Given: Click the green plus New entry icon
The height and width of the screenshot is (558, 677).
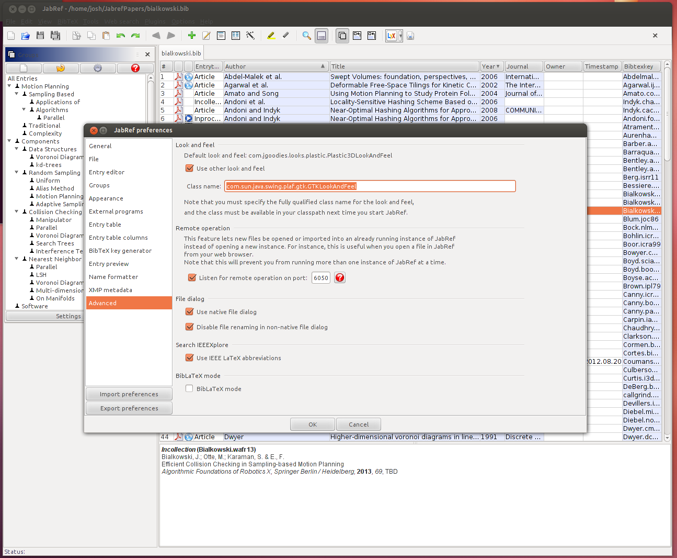Looking at the screenshot, I should click(x=192, y=36).
